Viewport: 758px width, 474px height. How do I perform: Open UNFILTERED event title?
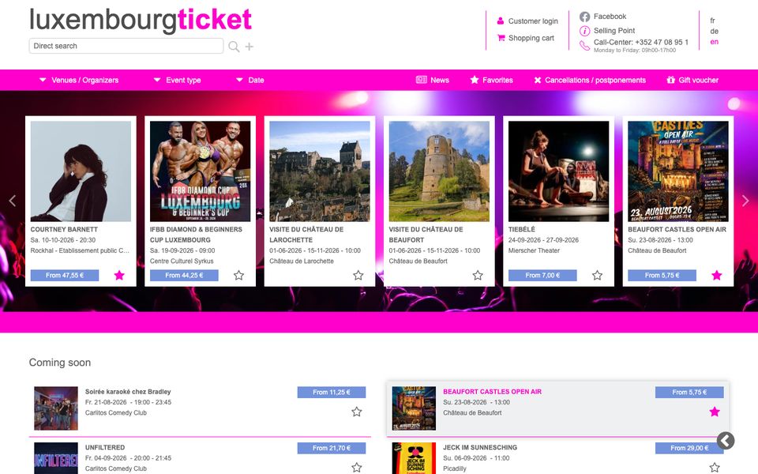coord(105,447)
